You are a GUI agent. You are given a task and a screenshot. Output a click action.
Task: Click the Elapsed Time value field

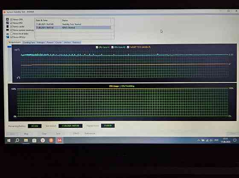tap(108, 126)
